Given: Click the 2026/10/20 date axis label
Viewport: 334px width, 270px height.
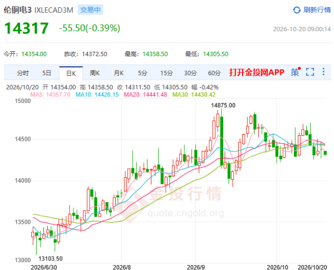Looking at the screenshot, I should pyautogui.click(x=312, y=267).
